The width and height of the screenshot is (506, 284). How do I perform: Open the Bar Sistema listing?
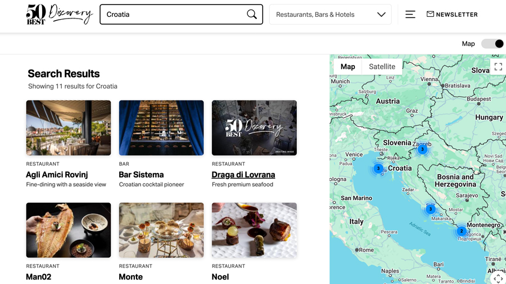click(141, 175)
